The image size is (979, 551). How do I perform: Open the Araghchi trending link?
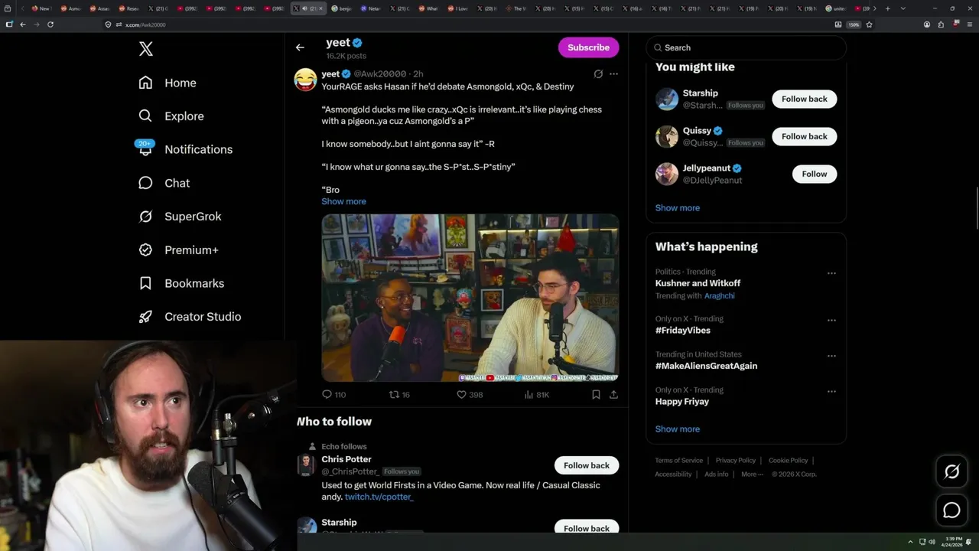pyautogui.click(x=719, y=295)
